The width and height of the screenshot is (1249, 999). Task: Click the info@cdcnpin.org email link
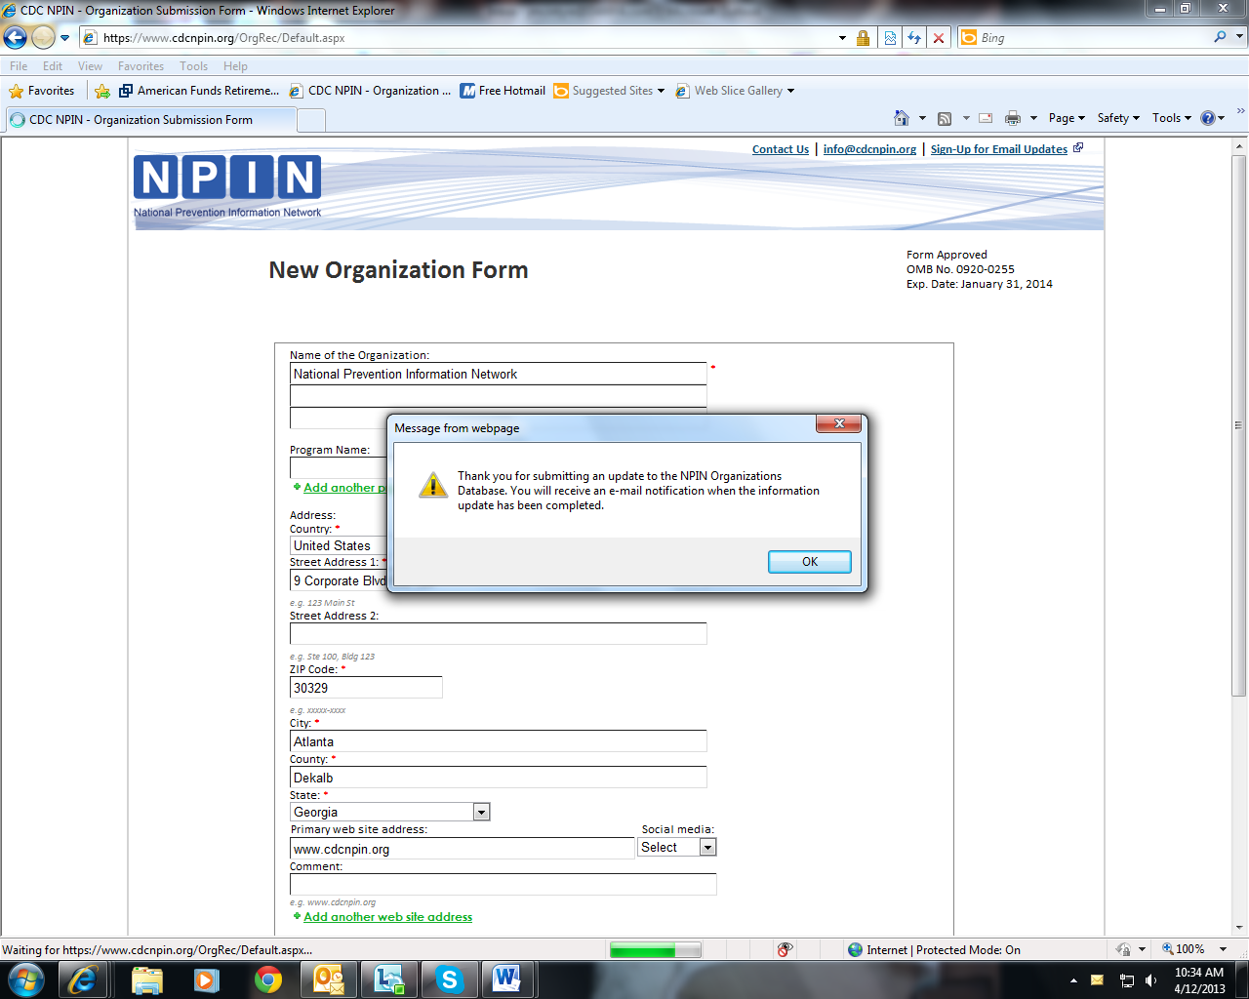point(869,149)
